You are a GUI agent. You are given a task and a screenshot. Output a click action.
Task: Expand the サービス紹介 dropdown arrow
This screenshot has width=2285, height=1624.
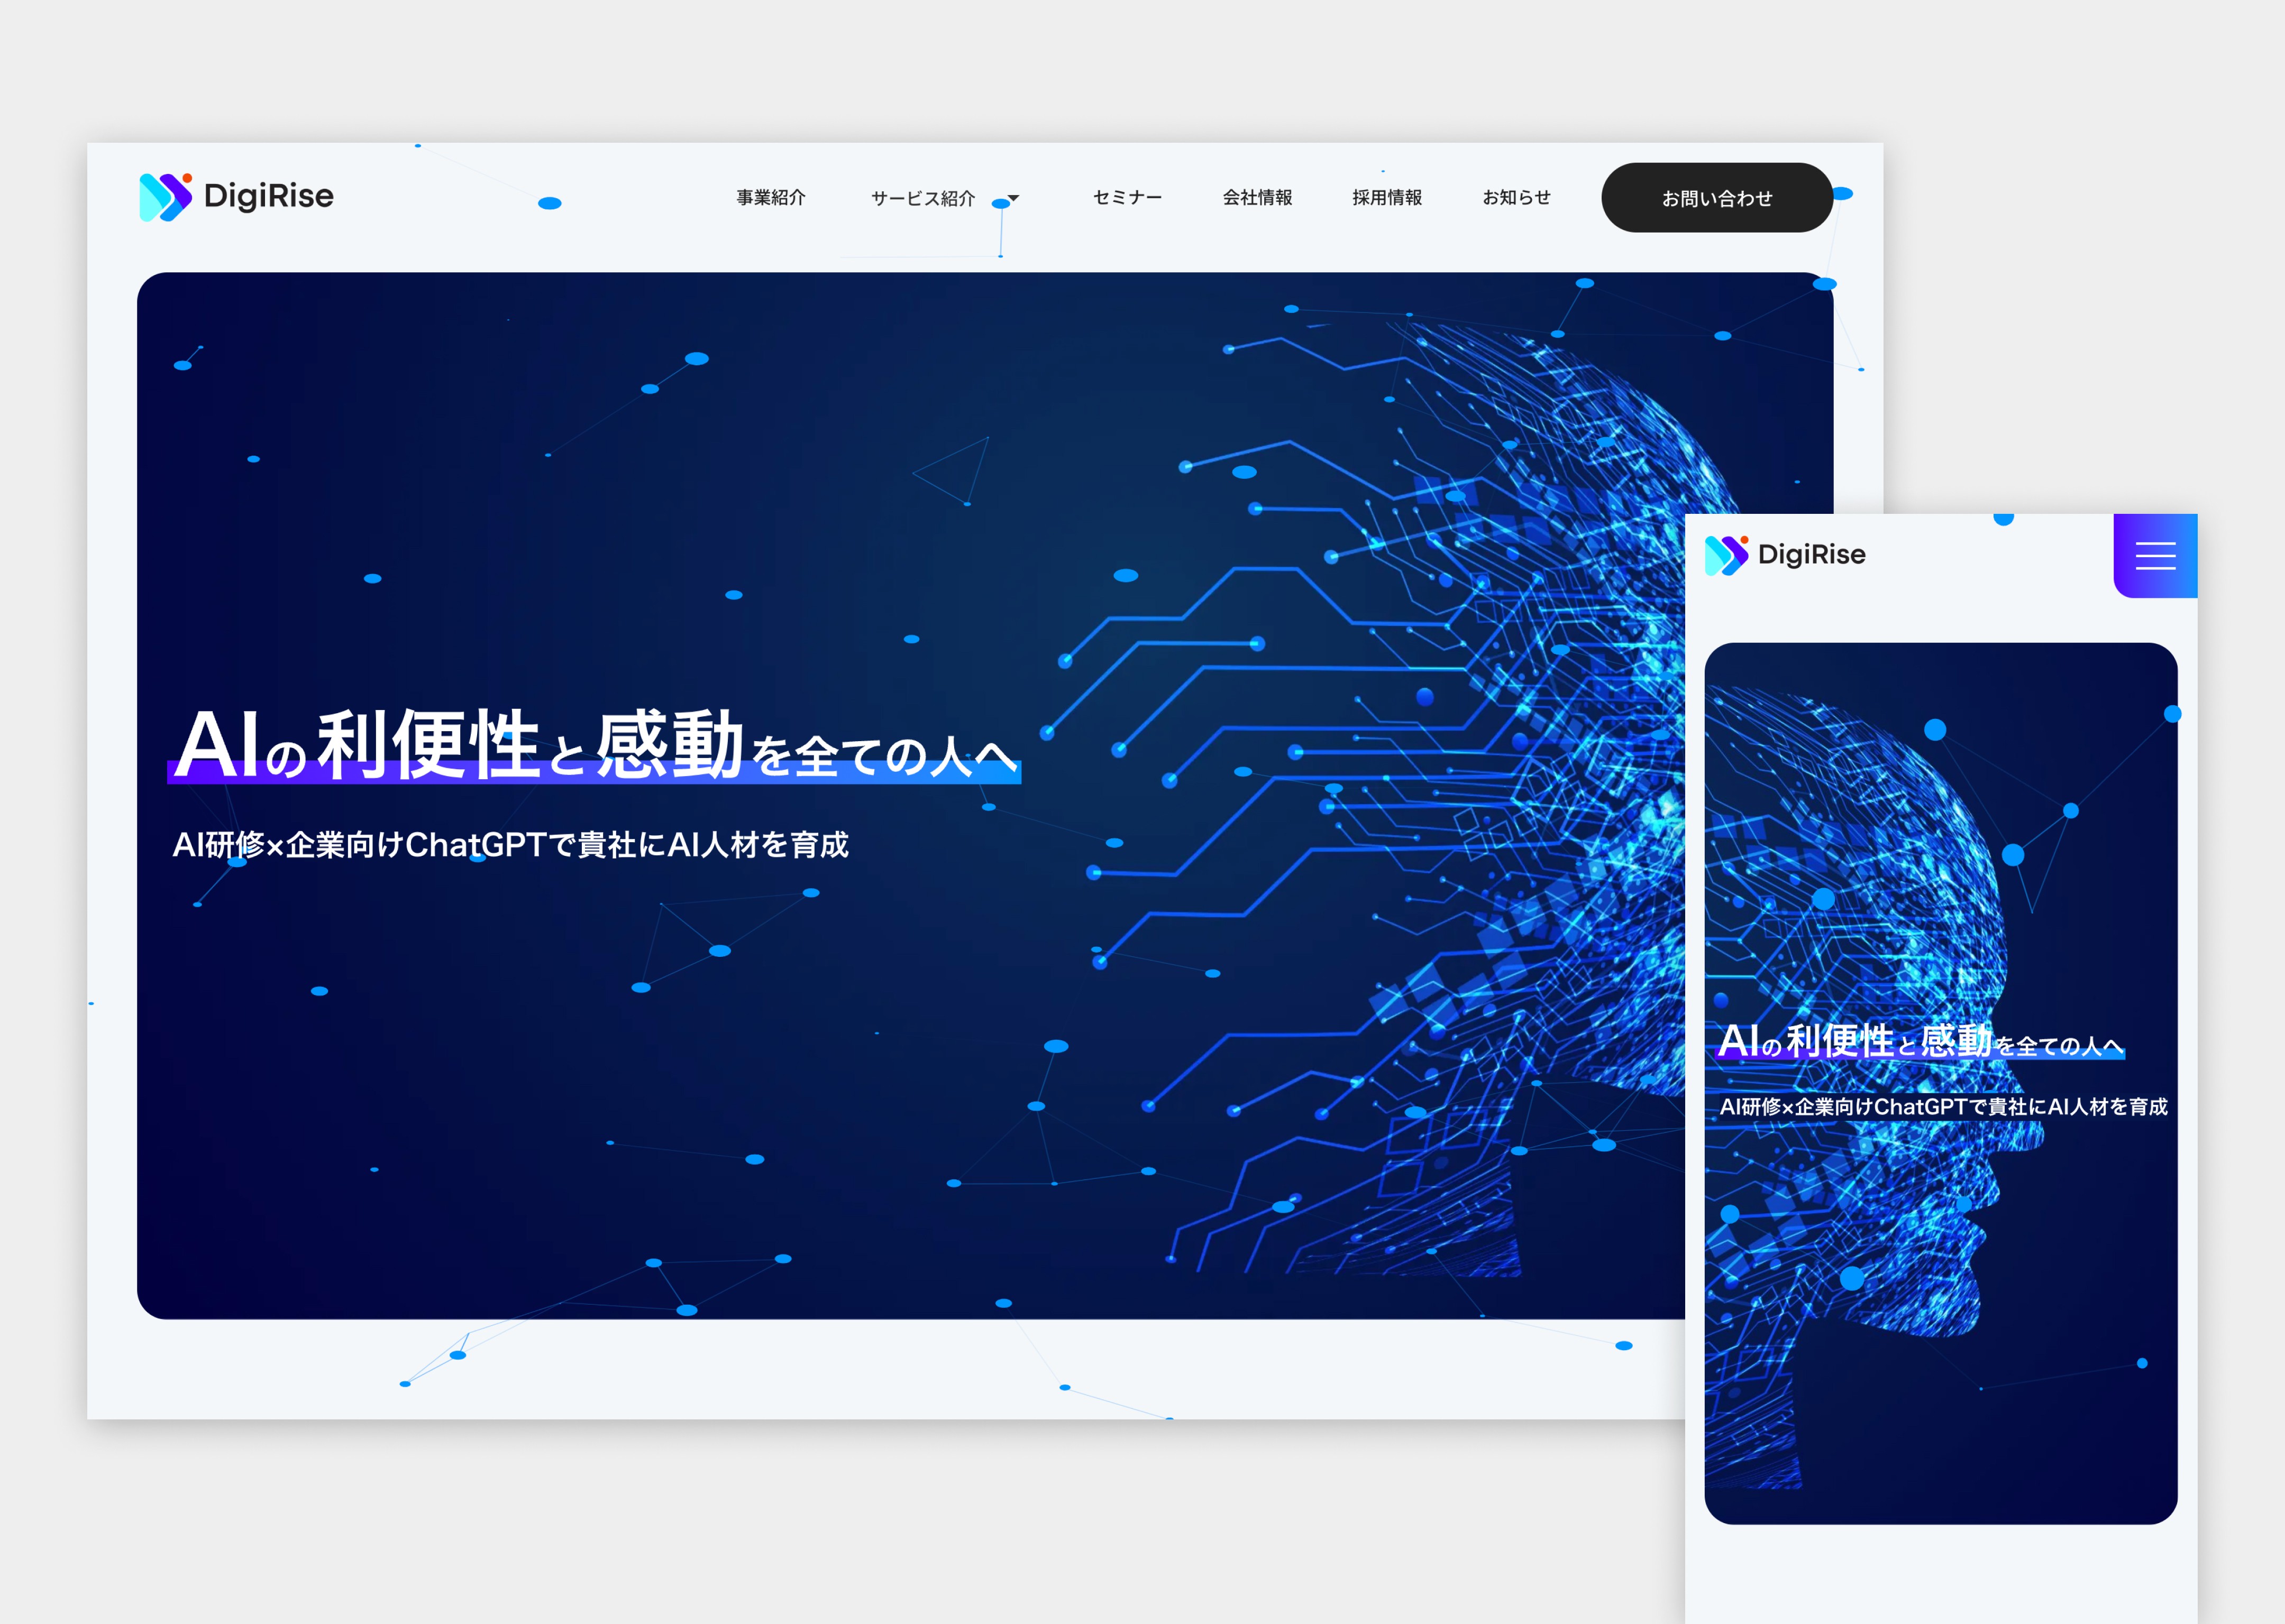pos(1013,198)
